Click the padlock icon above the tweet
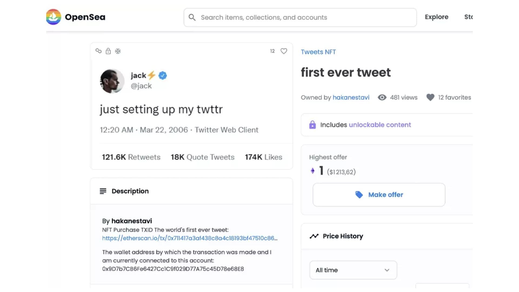The image size is (519, 292). [x=108, y=51]
